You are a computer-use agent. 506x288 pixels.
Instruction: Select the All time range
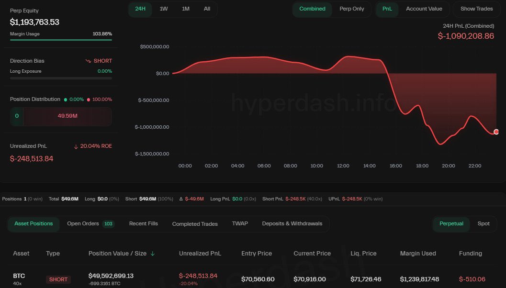207,9
